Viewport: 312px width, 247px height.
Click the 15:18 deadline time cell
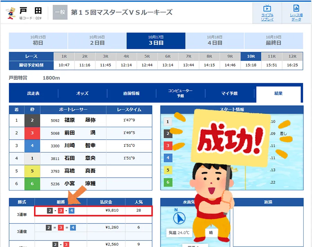point(251,65)
